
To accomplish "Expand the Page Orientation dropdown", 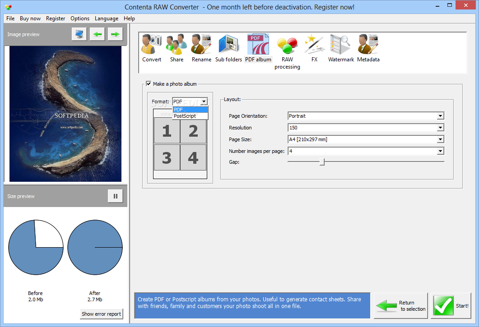I will tap(440, 116).
